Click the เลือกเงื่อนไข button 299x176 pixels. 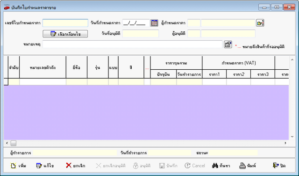click(x=65, y=34)
